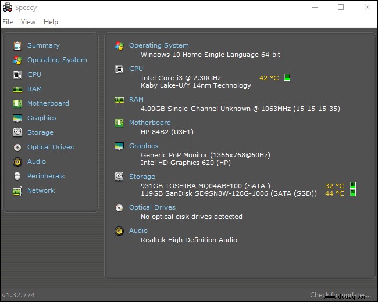Click Windows-flag icon beside Operating System heading
Image resolution: width=378 pixels, height=302 pixels.
(119, 45)
